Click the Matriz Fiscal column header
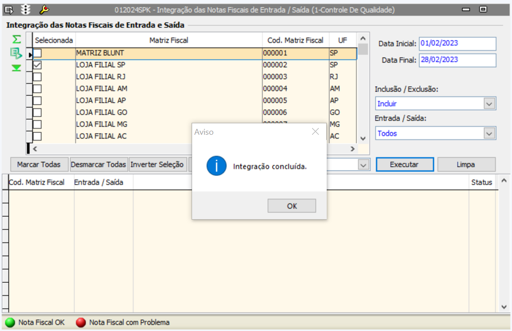Viewport: 512px width, 331px height. (x=168, y=41)
